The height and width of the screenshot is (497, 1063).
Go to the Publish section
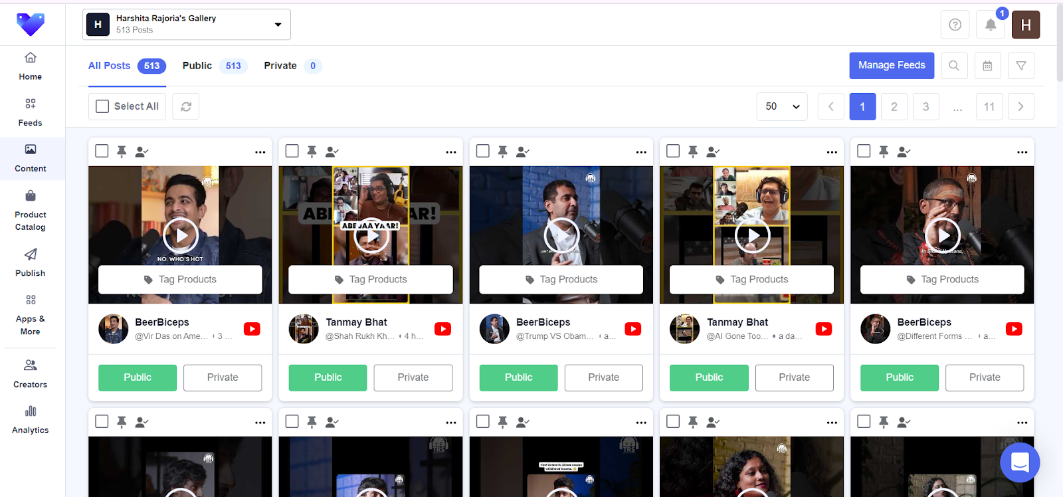(x=31, y=262)
